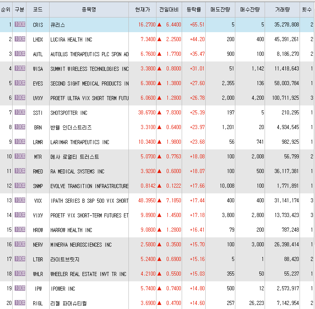Click the 100% badge in the VIXY row

[20, 215]
